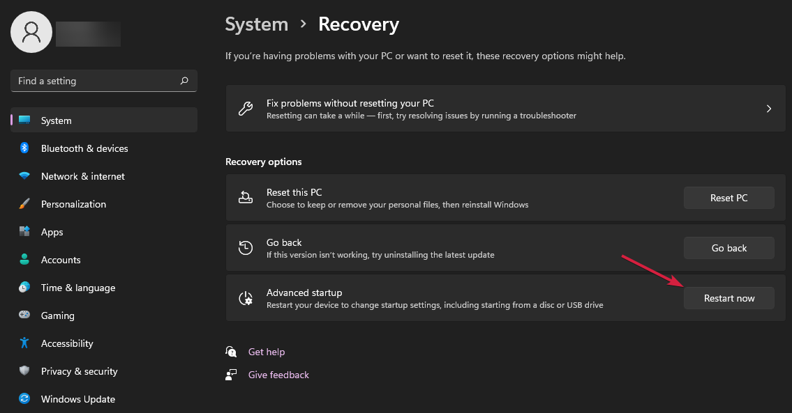This screenshot has height=413, width=792.
Task: Open the Apps settings icon
Action: click(23, 232)
